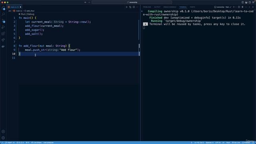Toggle Secondary Side Bar layout icon
Screen dimensions: 256x144
click(250, 2)
